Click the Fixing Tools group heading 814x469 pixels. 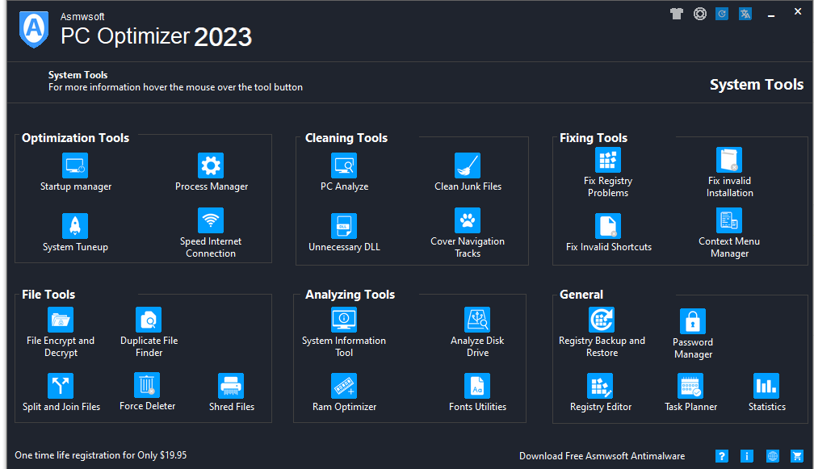coord(594,138)
